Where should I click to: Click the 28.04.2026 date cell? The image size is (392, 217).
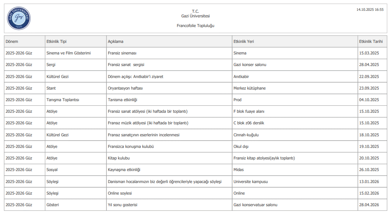tap(369, 205)
